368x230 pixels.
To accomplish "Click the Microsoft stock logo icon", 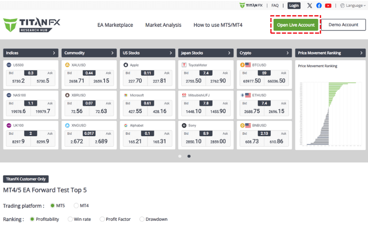I will coord(126,95).
